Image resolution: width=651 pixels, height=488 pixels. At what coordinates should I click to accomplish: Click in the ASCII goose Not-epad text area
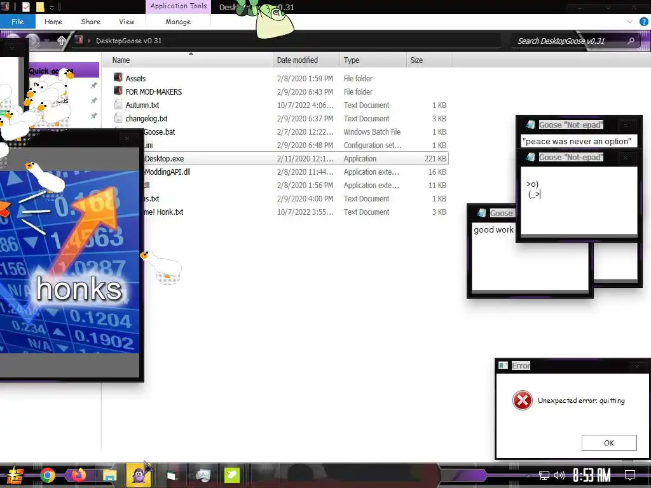click(579, 200)
